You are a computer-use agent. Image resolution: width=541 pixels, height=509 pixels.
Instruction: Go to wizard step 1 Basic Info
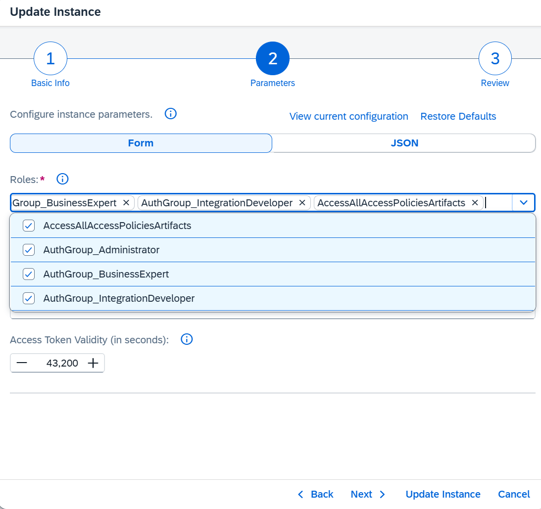[50, 59]
